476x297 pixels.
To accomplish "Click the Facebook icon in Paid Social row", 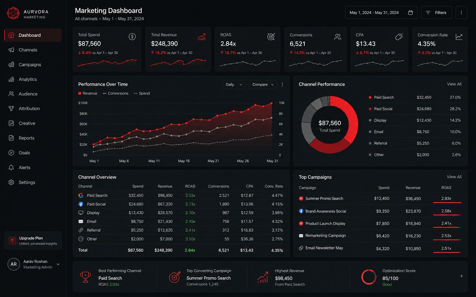I will tap(81, 204).
